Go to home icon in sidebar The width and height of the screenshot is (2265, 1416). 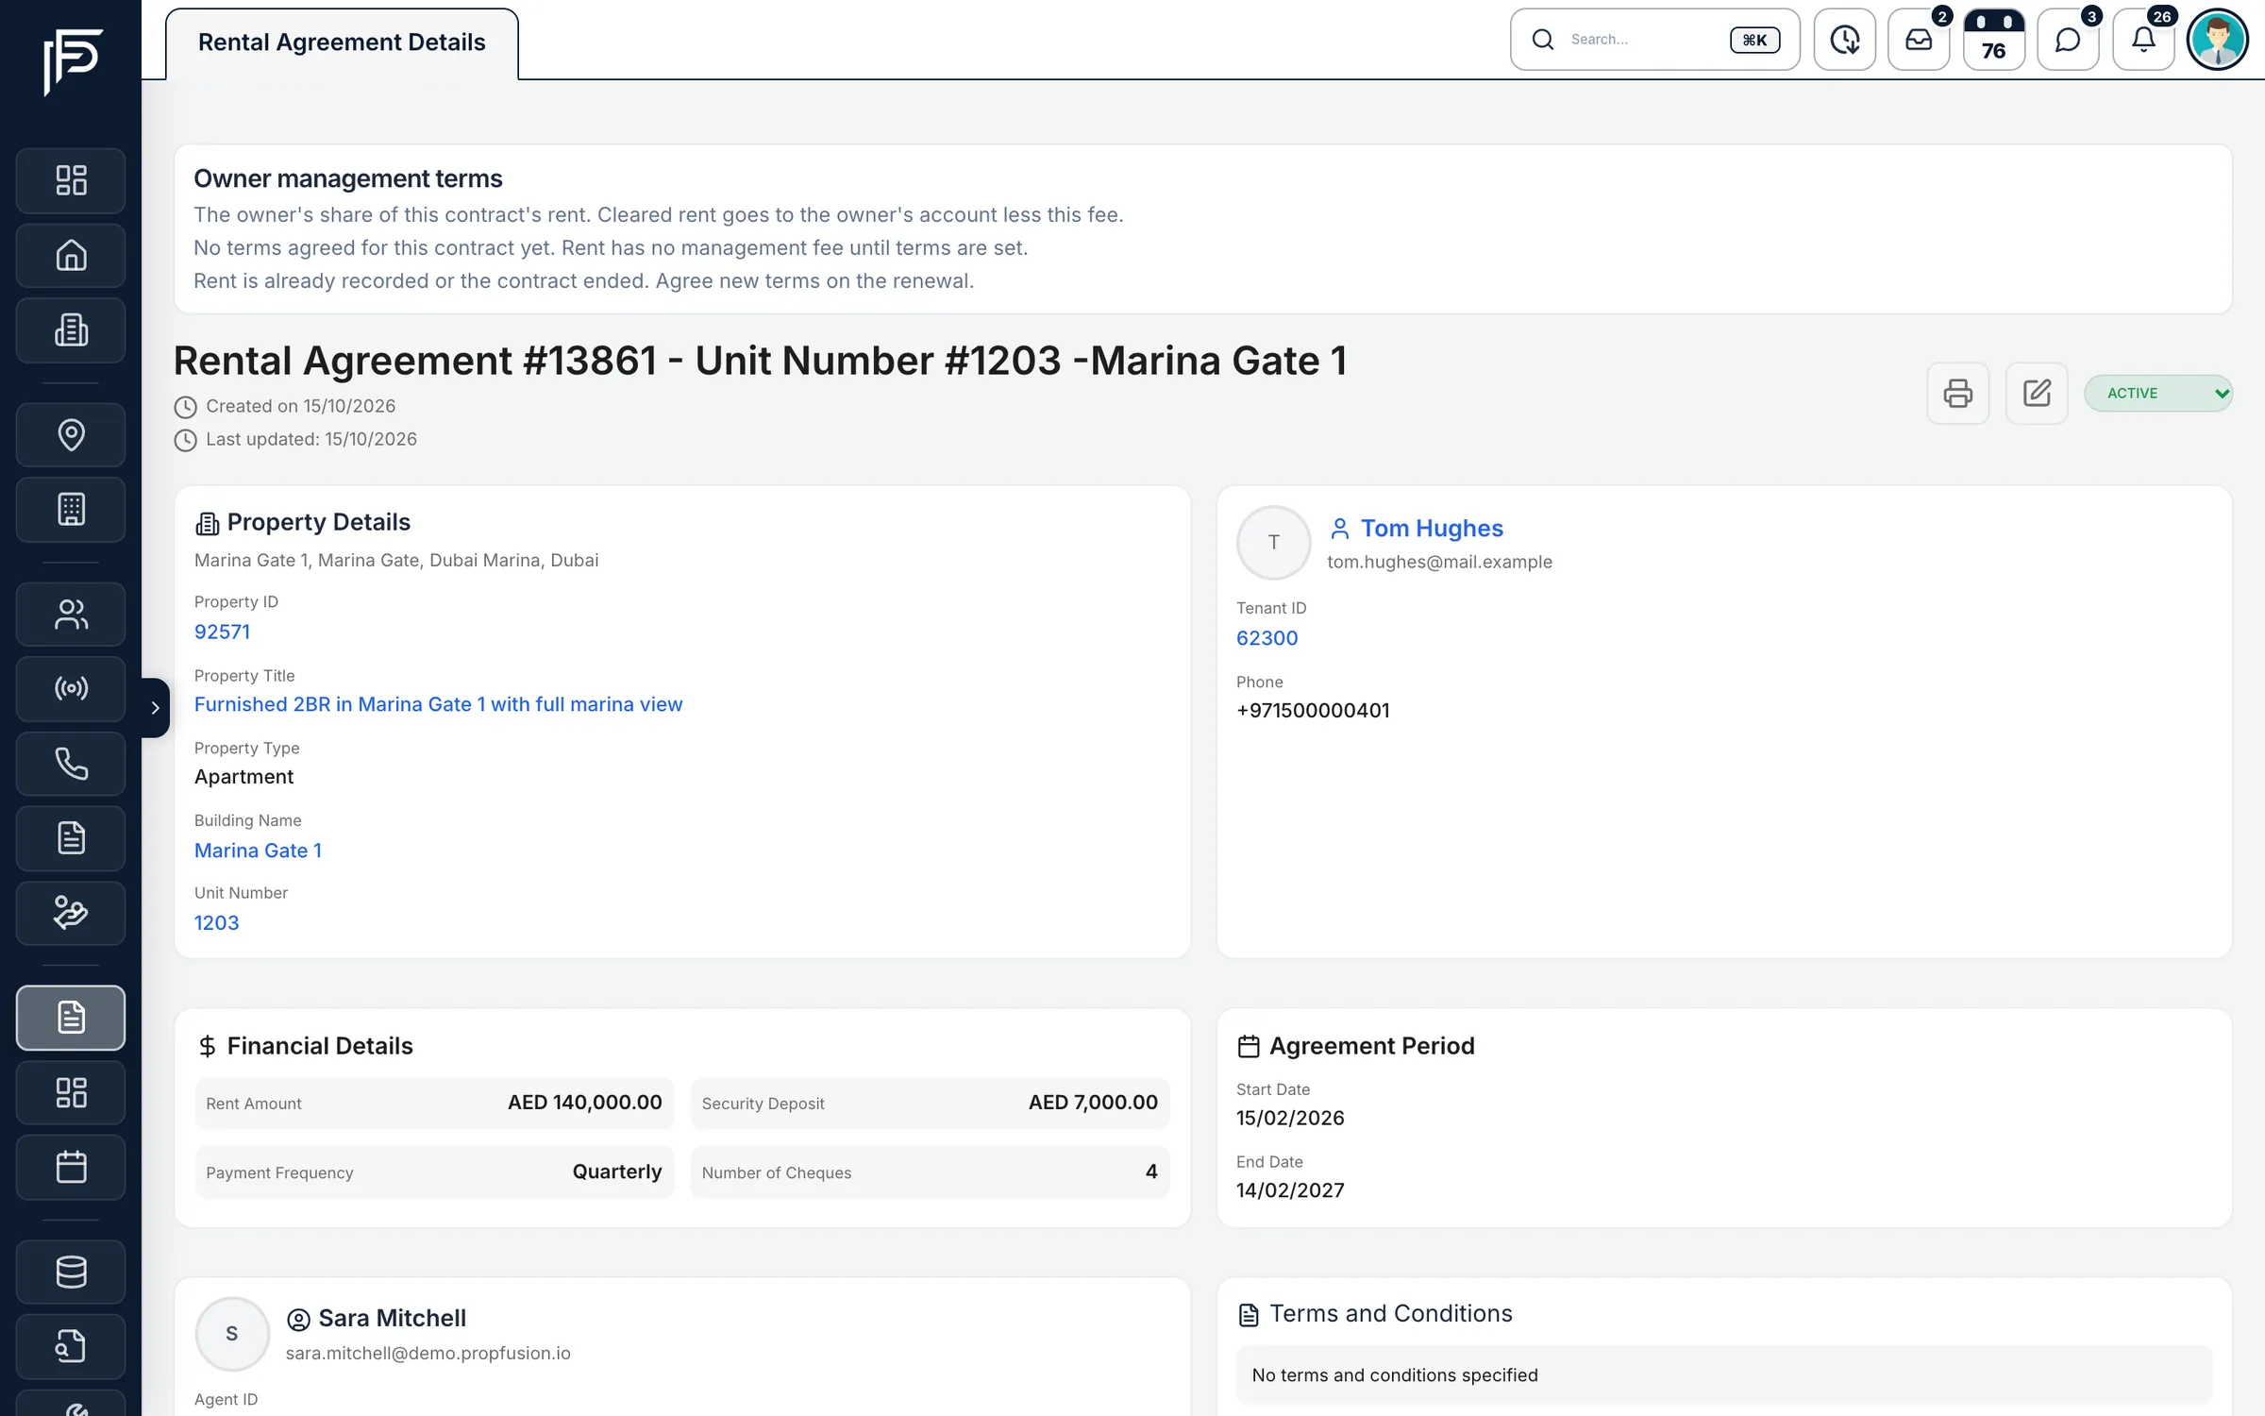point(71,255)
